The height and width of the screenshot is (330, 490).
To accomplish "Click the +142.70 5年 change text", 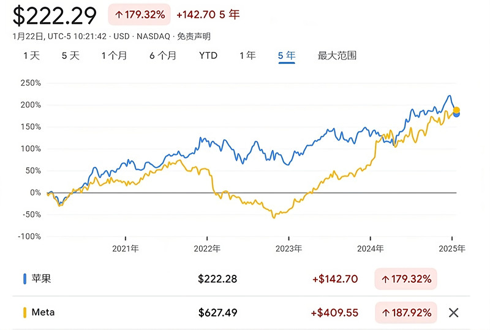I will coord(208,14).
